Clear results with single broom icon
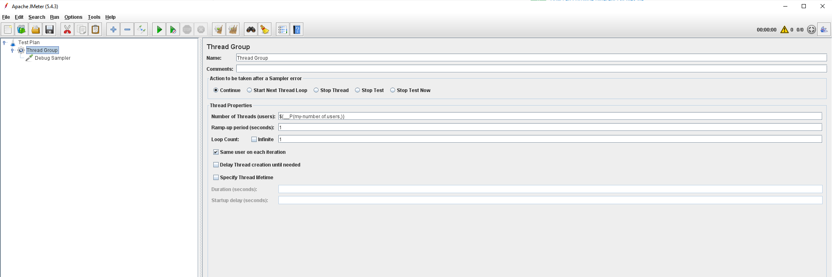Viewport: 832px width, 277px height. tap(219, 29)
